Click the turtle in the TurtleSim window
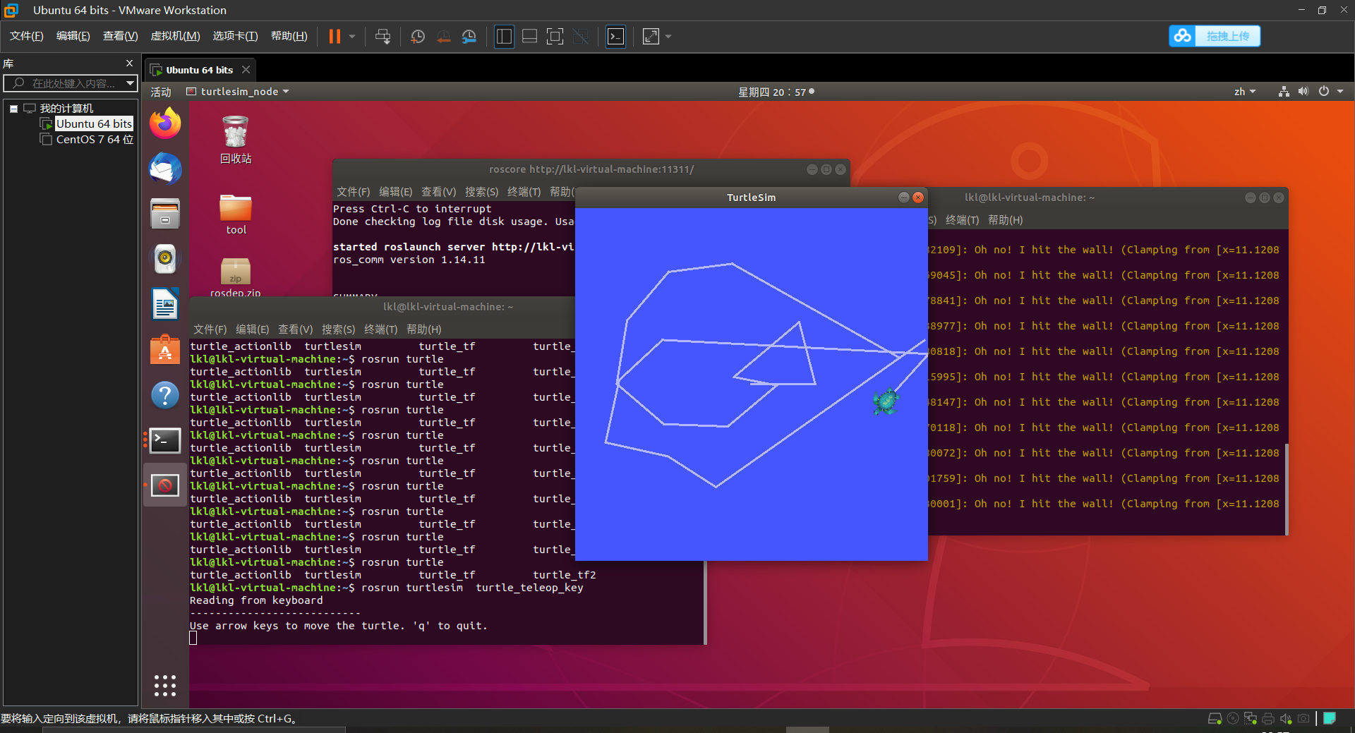1355x733 pixels. pos(885,402)
